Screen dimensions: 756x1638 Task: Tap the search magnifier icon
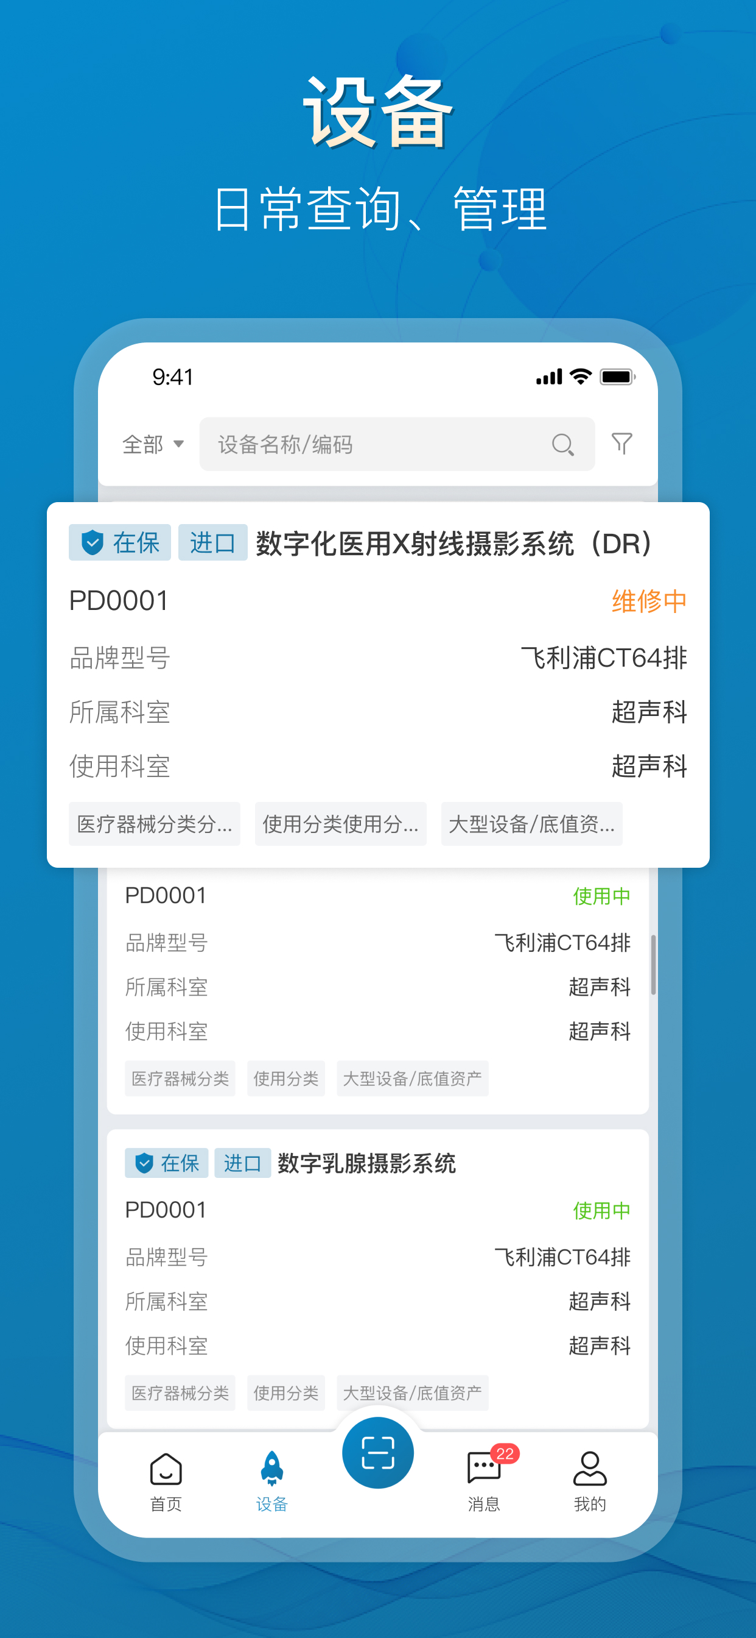pyautogui.click(x=563, y=444)
